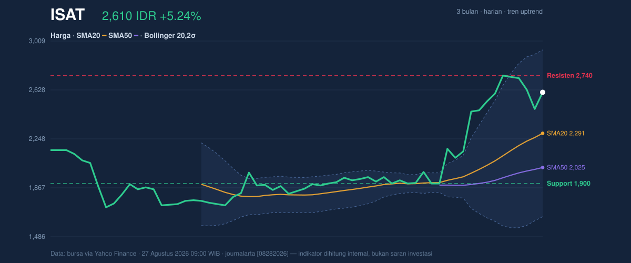Click the ISAT ticker title
This screenshot has width=631, height=263.
[67, 15]
